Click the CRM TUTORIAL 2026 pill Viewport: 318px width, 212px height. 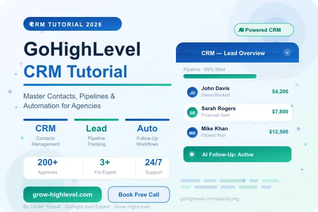coord(73,24)
